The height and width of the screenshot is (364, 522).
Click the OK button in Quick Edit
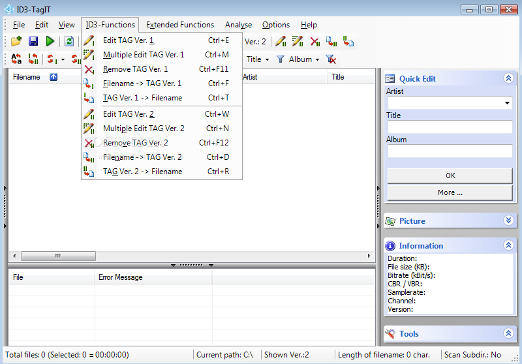coord(450,175)
